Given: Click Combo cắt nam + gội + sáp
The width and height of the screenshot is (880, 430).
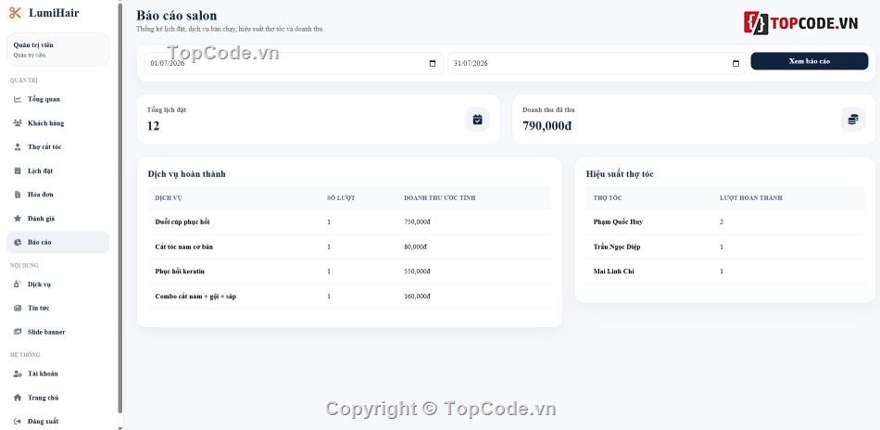Looking at the screenshot, I should tap(195, 297).
